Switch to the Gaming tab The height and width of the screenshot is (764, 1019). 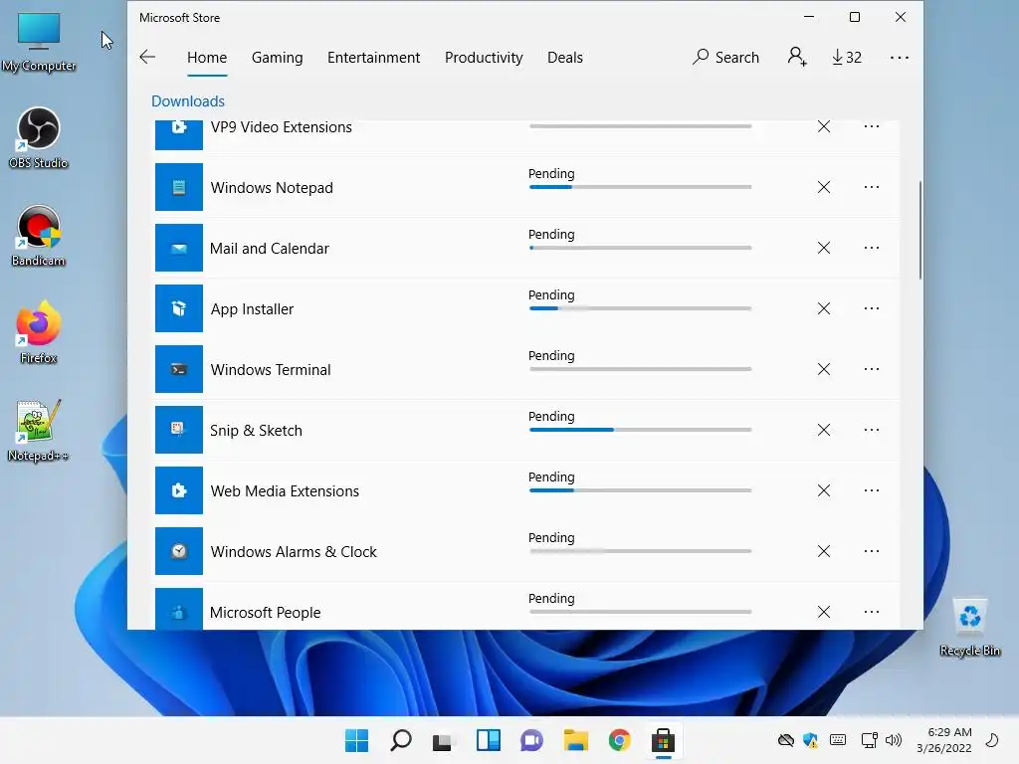[277, 57]
